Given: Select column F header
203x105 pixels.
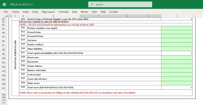Looking at the screenshot, I should (99, 16).
